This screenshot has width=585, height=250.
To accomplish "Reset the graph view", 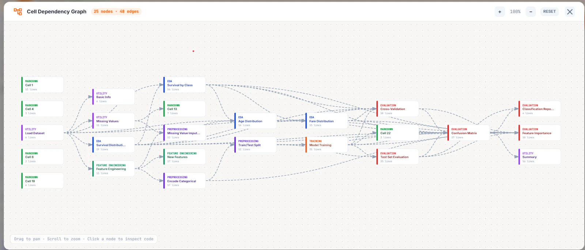I will pyautogui.click(x=549, y=12).
